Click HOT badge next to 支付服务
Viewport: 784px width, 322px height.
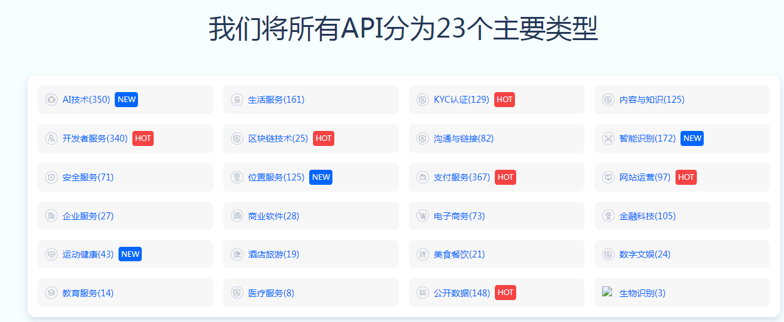point(506,177)
